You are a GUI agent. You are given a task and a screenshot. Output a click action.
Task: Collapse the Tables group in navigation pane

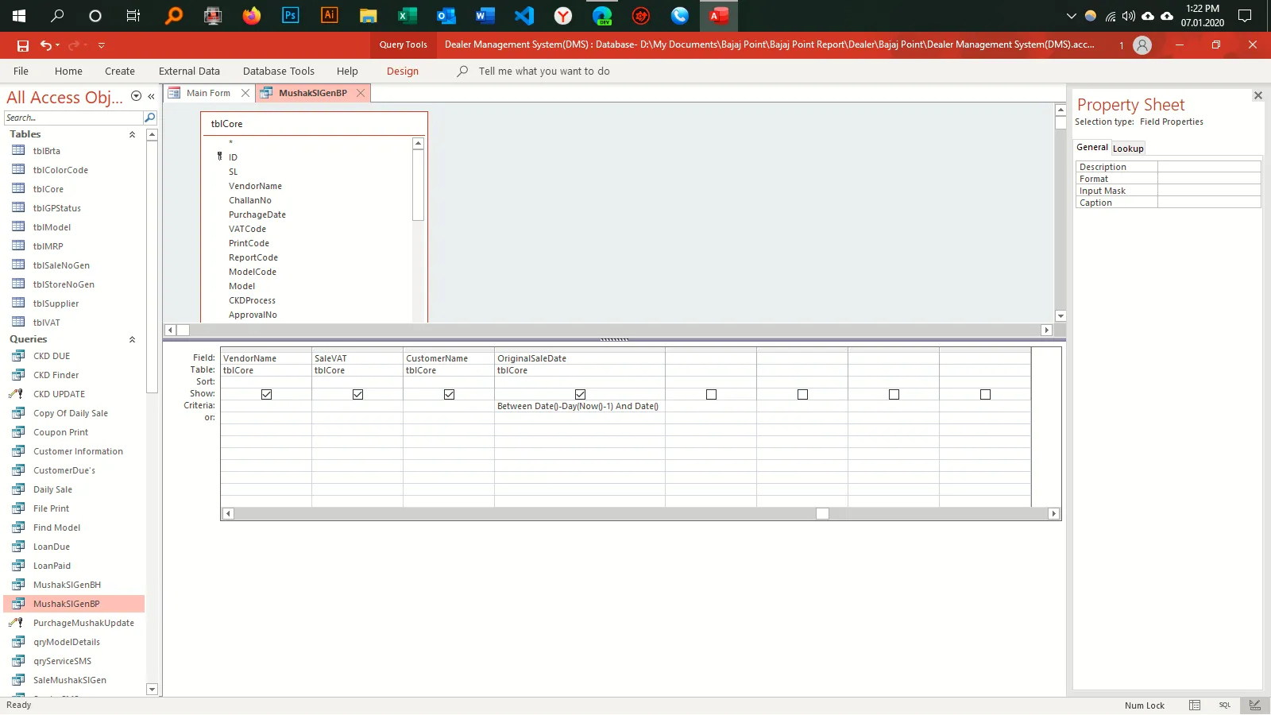[x=132, y=134]
